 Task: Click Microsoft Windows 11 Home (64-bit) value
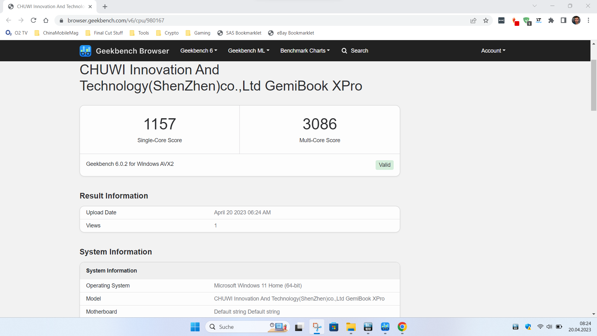tap(258, 286)
